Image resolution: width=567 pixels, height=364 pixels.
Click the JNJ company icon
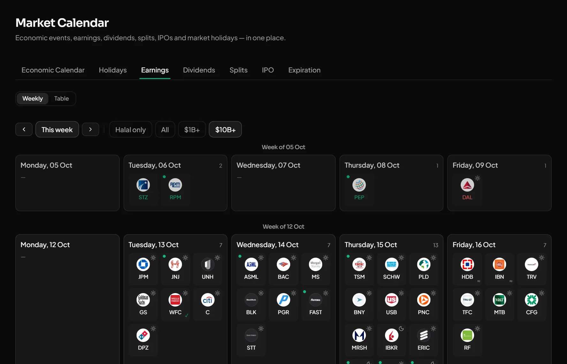[175, 264]
